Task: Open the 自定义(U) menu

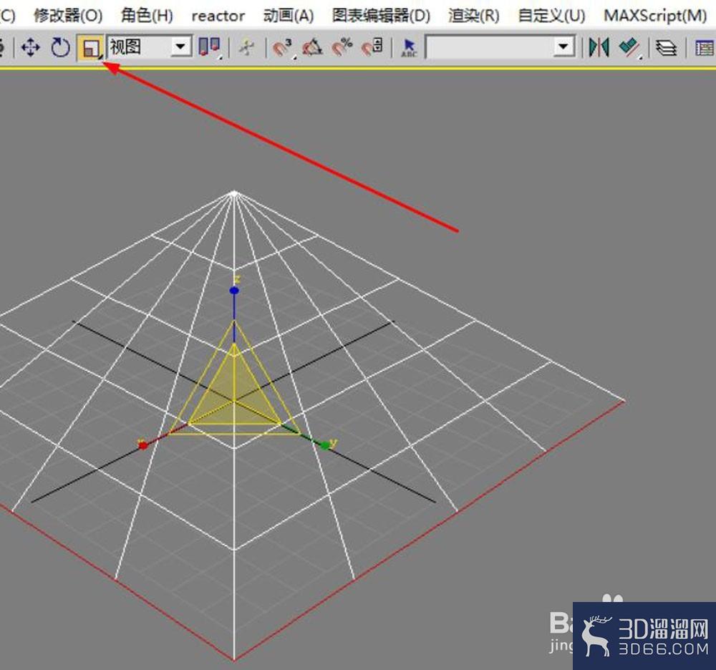Action: click(551, 16)
